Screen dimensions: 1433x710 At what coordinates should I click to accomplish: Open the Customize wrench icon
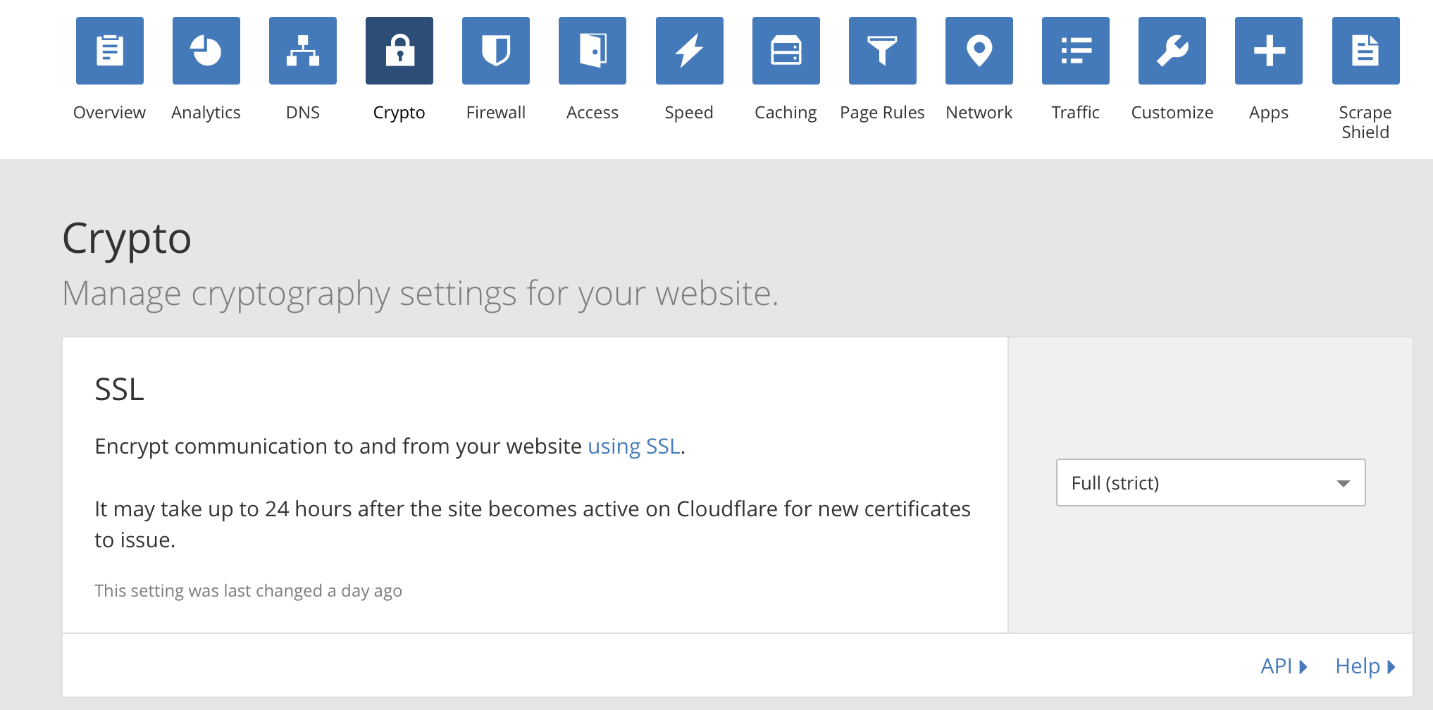[x=1172, y=50]
